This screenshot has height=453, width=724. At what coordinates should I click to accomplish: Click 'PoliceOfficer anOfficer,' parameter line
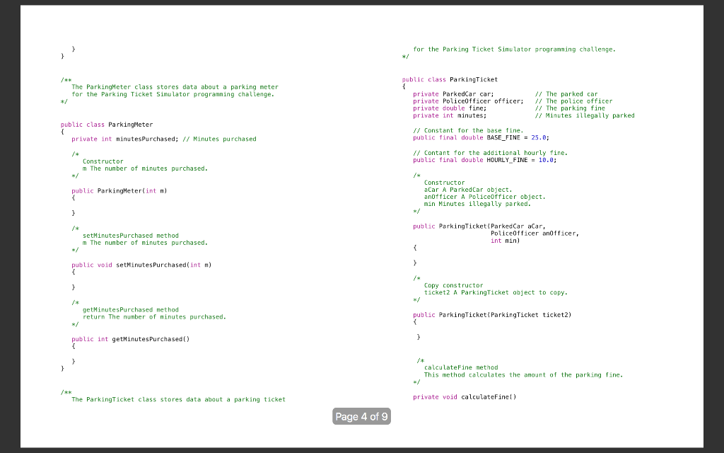pos(535,234)
